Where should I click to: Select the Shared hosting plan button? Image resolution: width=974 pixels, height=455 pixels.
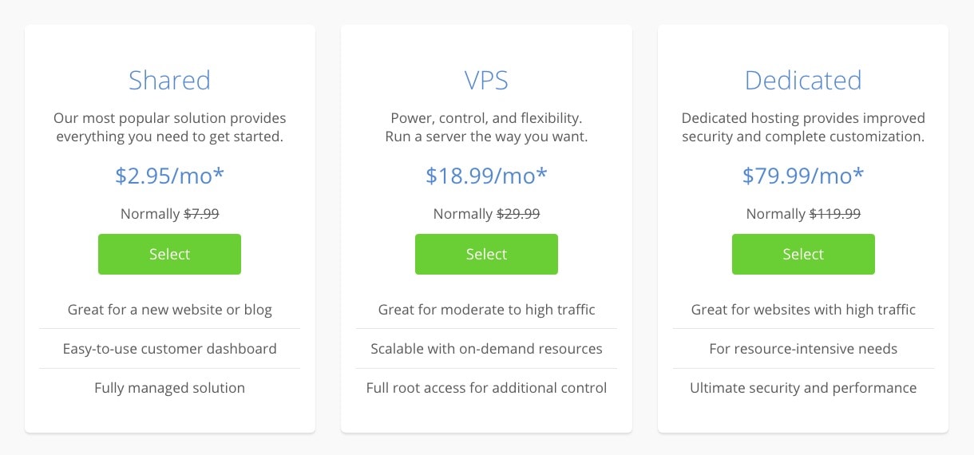[x=169, y=254]
